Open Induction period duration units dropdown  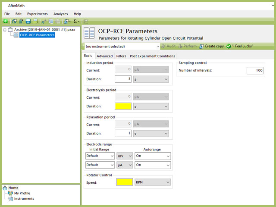(x=151, y=79)
